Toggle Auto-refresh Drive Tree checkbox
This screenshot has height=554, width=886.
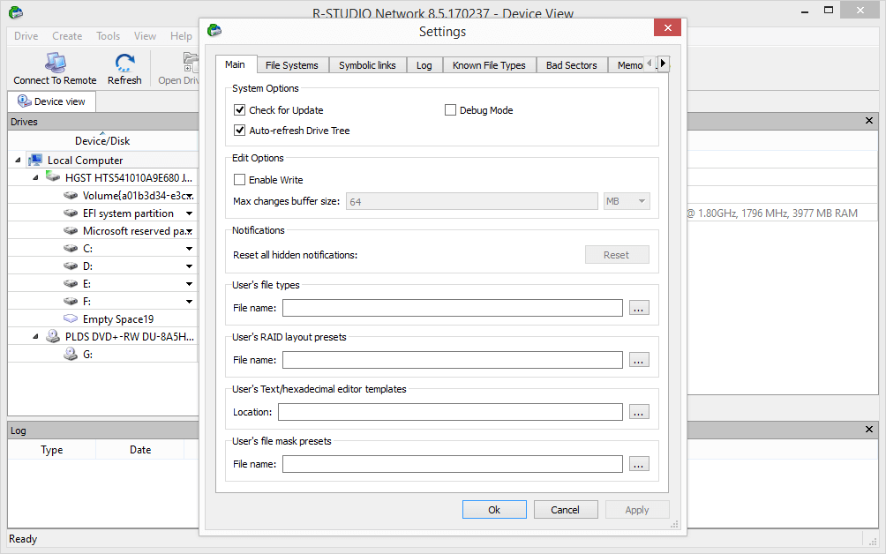(x=239, y=130)
